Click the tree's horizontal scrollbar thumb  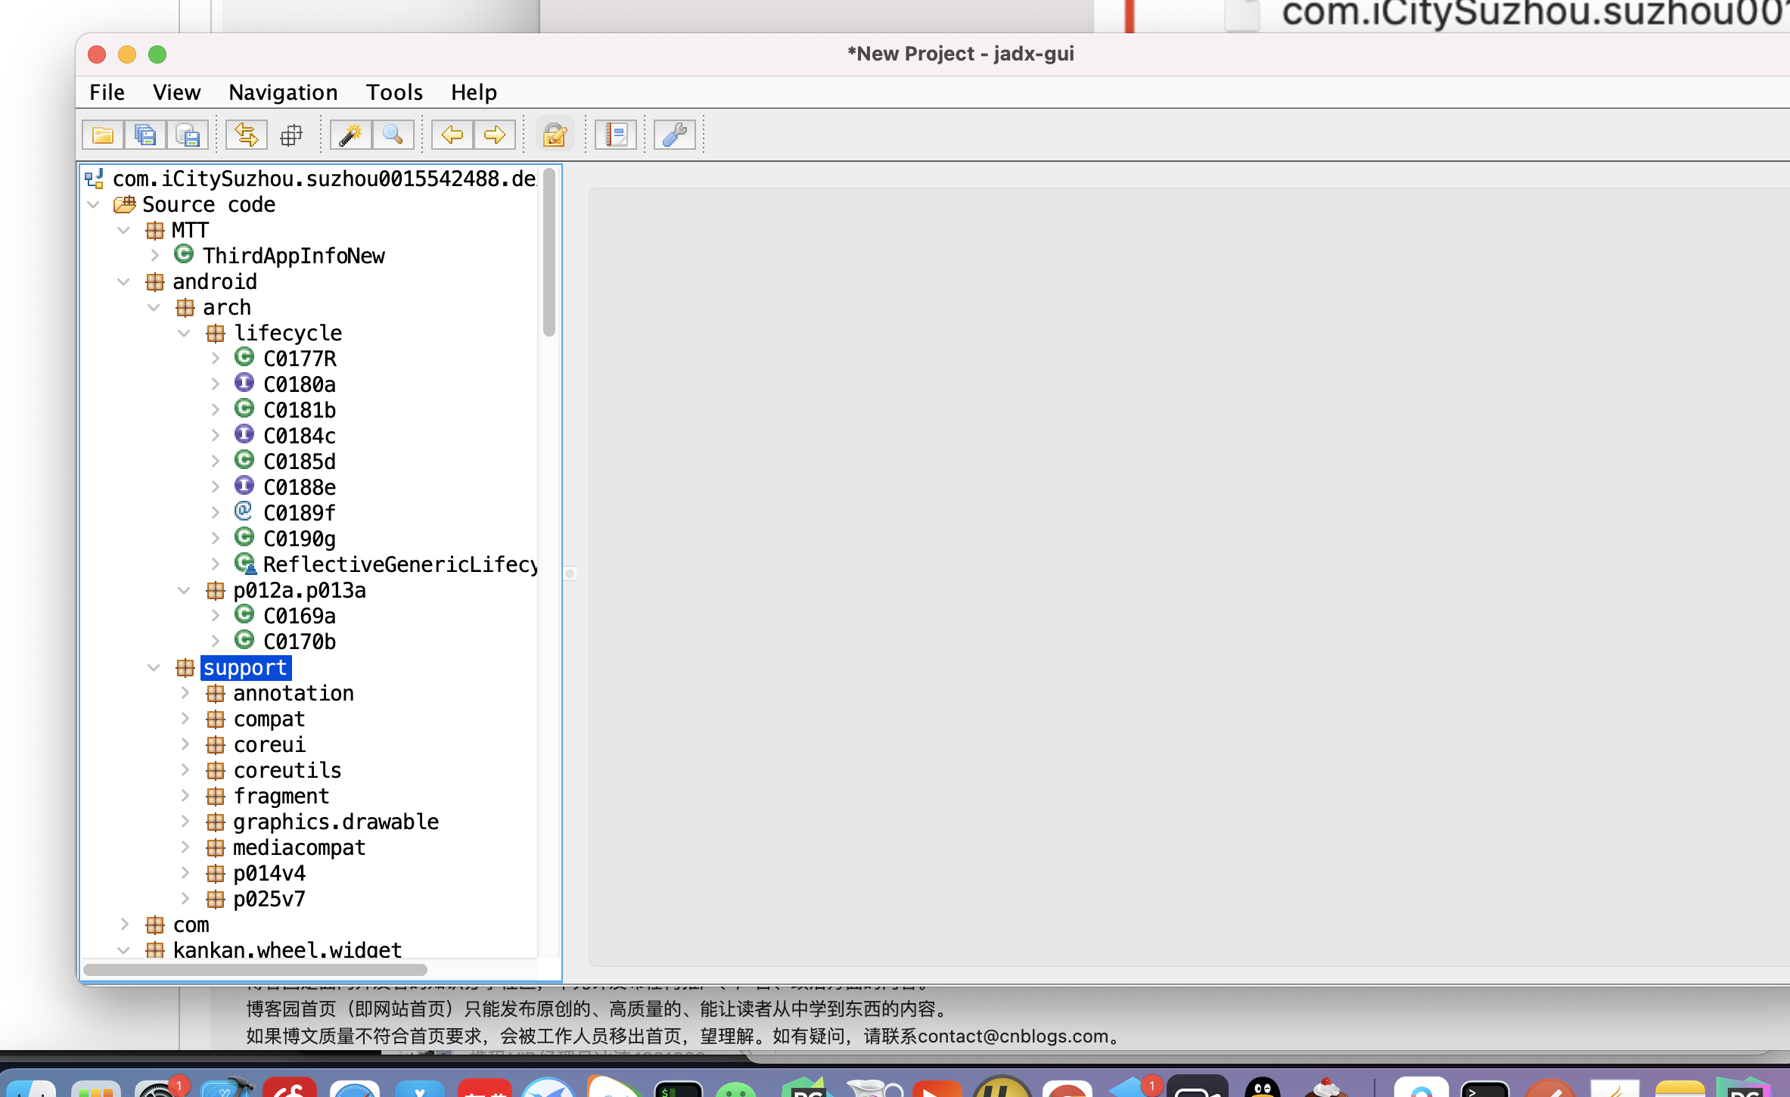click(255, 969)
